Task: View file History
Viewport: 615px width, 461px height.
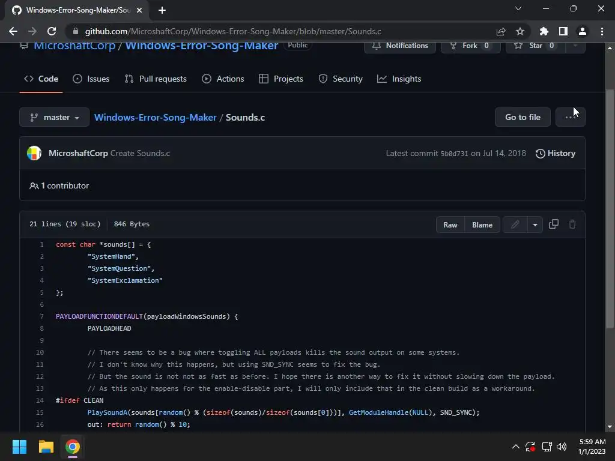Action: tap(556, 153)
